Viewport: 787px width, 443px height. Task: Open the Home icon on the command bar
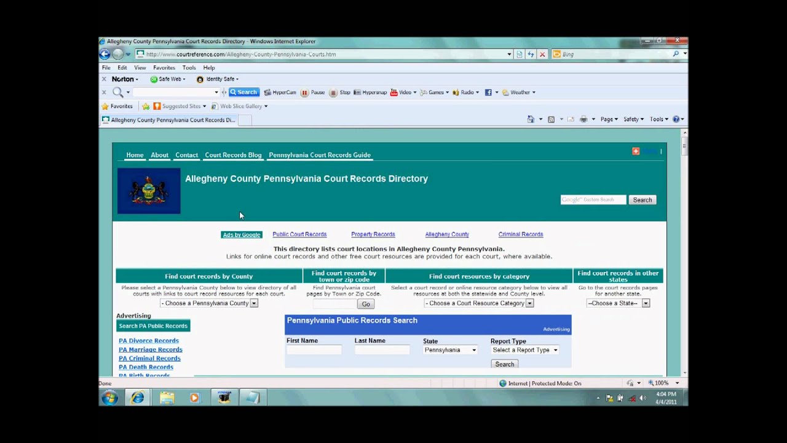click(531, 119)
